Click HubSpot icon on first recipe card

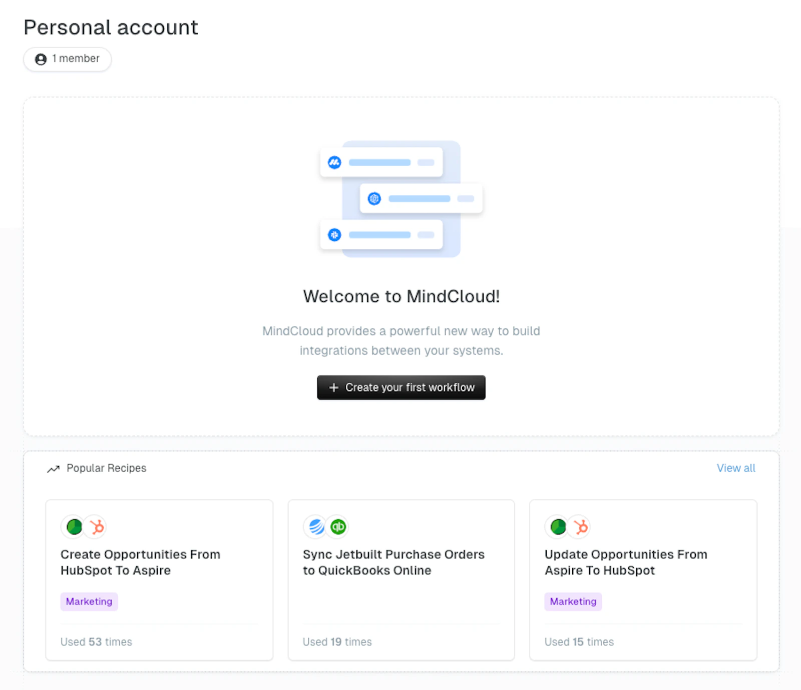click(96, 526)
